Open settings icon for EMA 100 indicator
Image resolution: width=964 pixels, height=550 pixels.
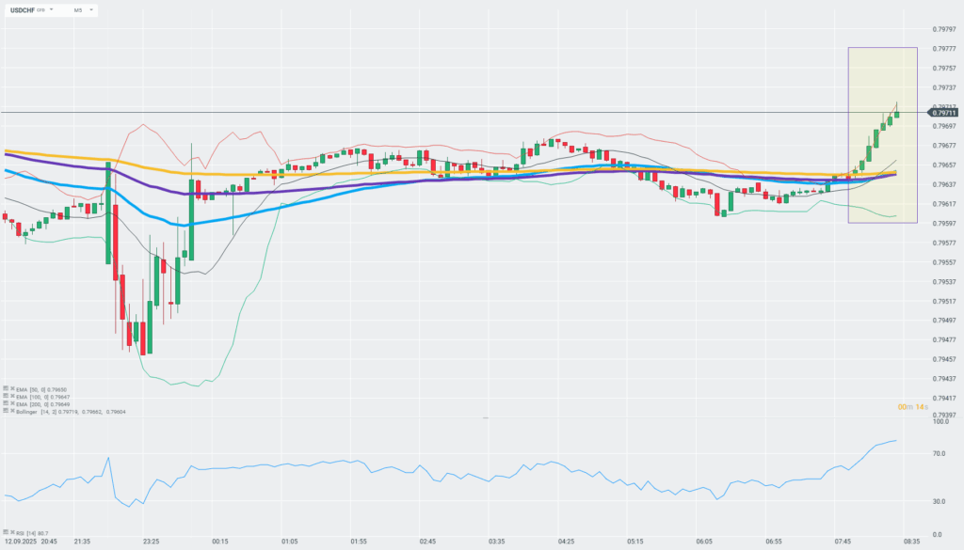6,397
